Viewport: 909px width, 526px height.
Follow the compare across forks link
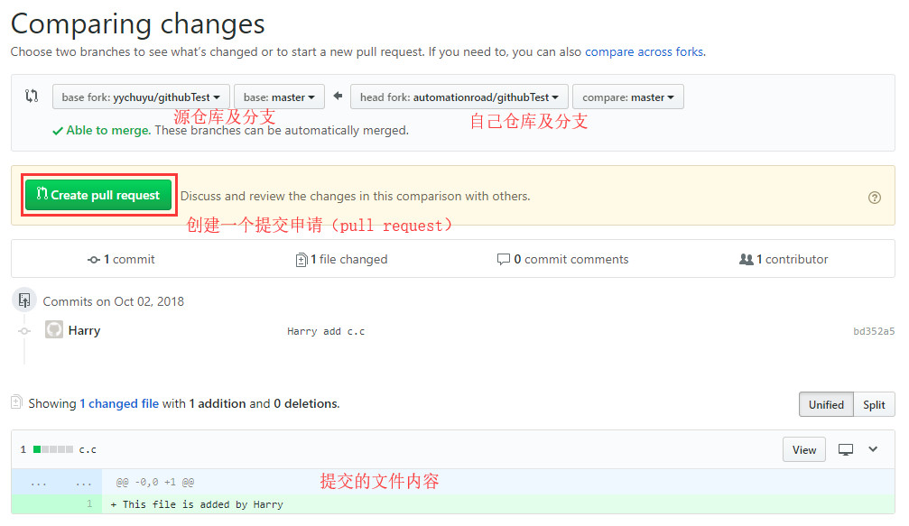point(644,51)
